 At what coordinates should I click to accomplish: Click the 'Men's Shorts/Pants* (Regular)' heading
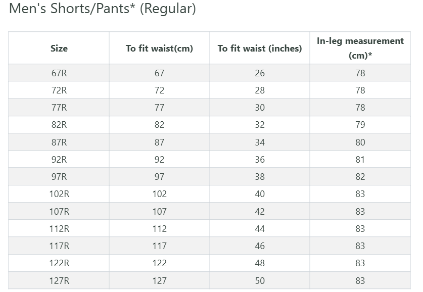(x=103, y=9)
